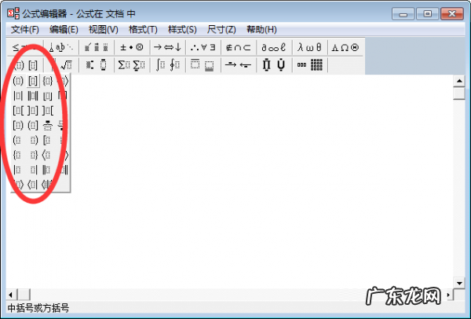Viewport: 471px width, 319px height.
Task: Open the logical symbols palette with ∴∀∃
Action: pos(203,47)
